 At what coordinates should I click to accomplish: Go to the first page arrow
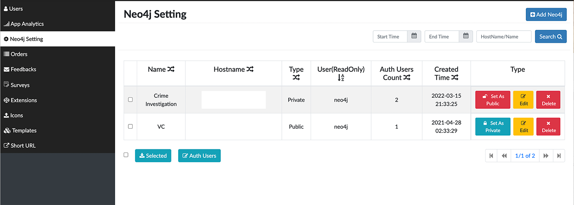[491, 156]
